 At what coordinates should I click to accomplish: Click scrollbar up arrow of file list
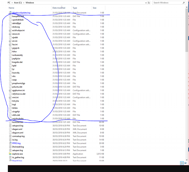point(187,7)
